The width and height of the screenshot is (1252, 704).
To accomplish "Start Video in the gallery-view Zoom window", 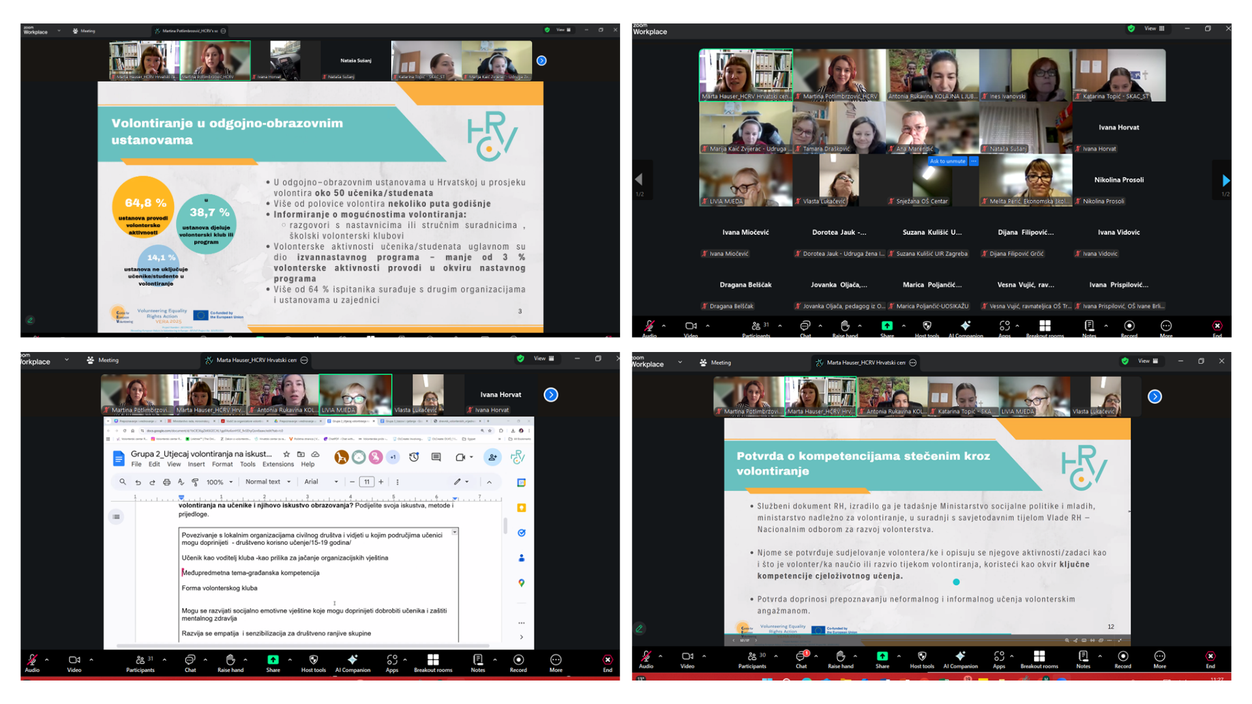I will tap(691, 327).
